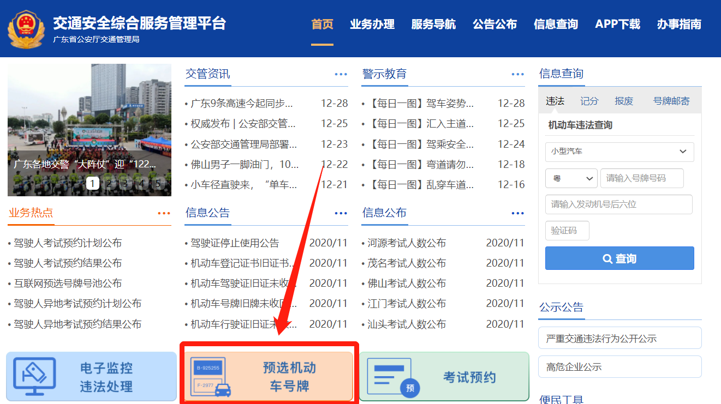Open 严重交通违法行为公开公示 announcement
Viewport: 721px width, 404px height.
tap(619, 338)
